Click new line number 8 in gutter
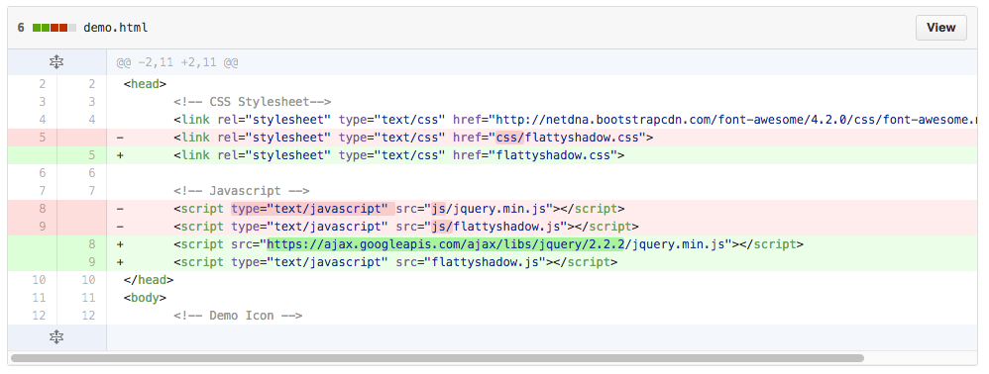The width and height of the screenshot is (989, 374). click(92, 244)
